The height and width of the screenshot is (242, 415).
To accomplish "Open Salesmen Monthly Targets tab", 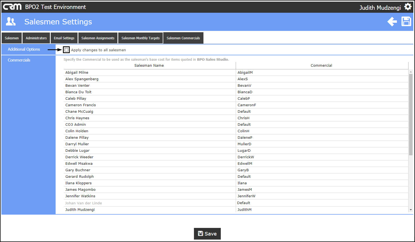I will point(141,38).
